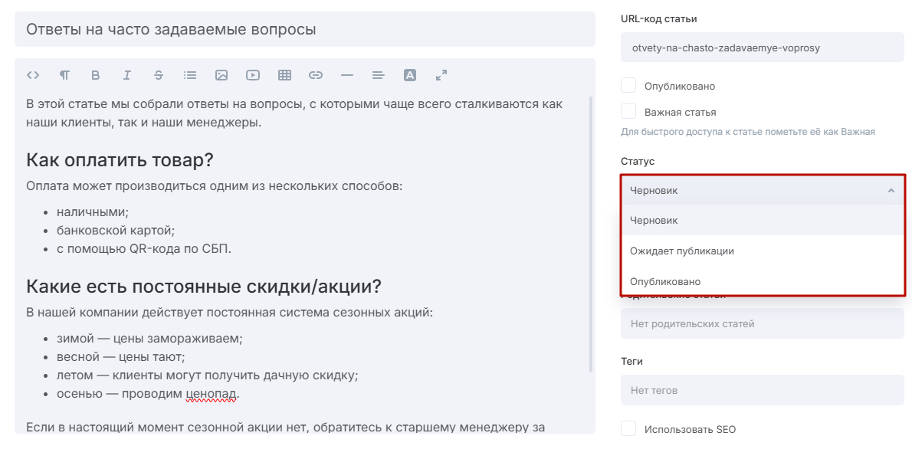
Task: Apply bold formatting
Action: 96,75
